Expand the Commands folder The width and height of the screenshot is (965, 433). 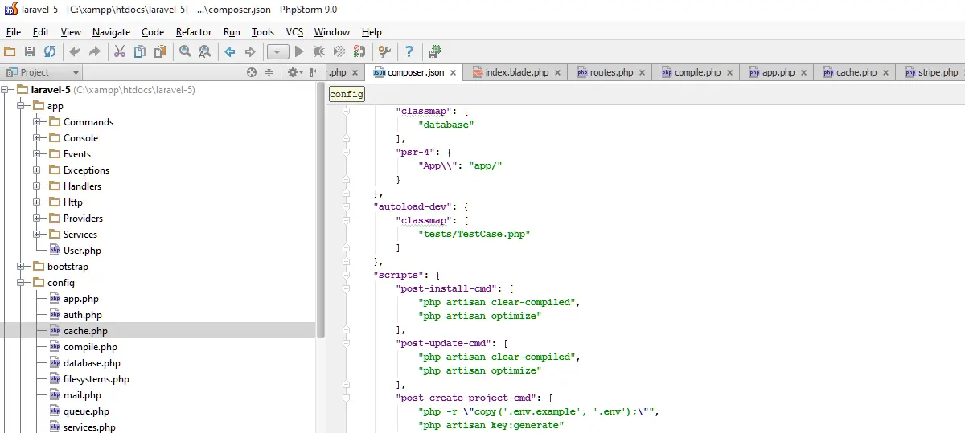point(37,122)
